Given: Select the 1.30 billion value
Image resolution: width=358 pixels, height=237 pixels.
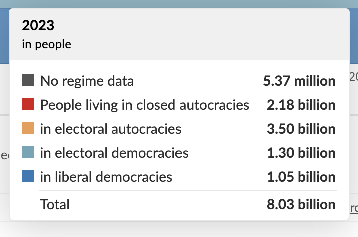Looking at the screenshot, I should (x=301, y=153).
